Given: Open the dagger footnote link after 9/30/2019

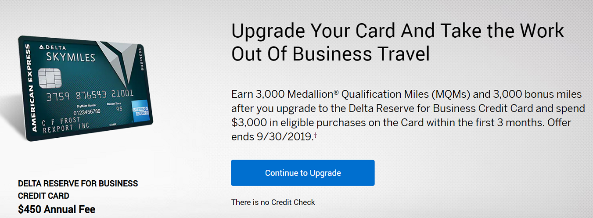Looking at the screenshot, I should point(315,135).
